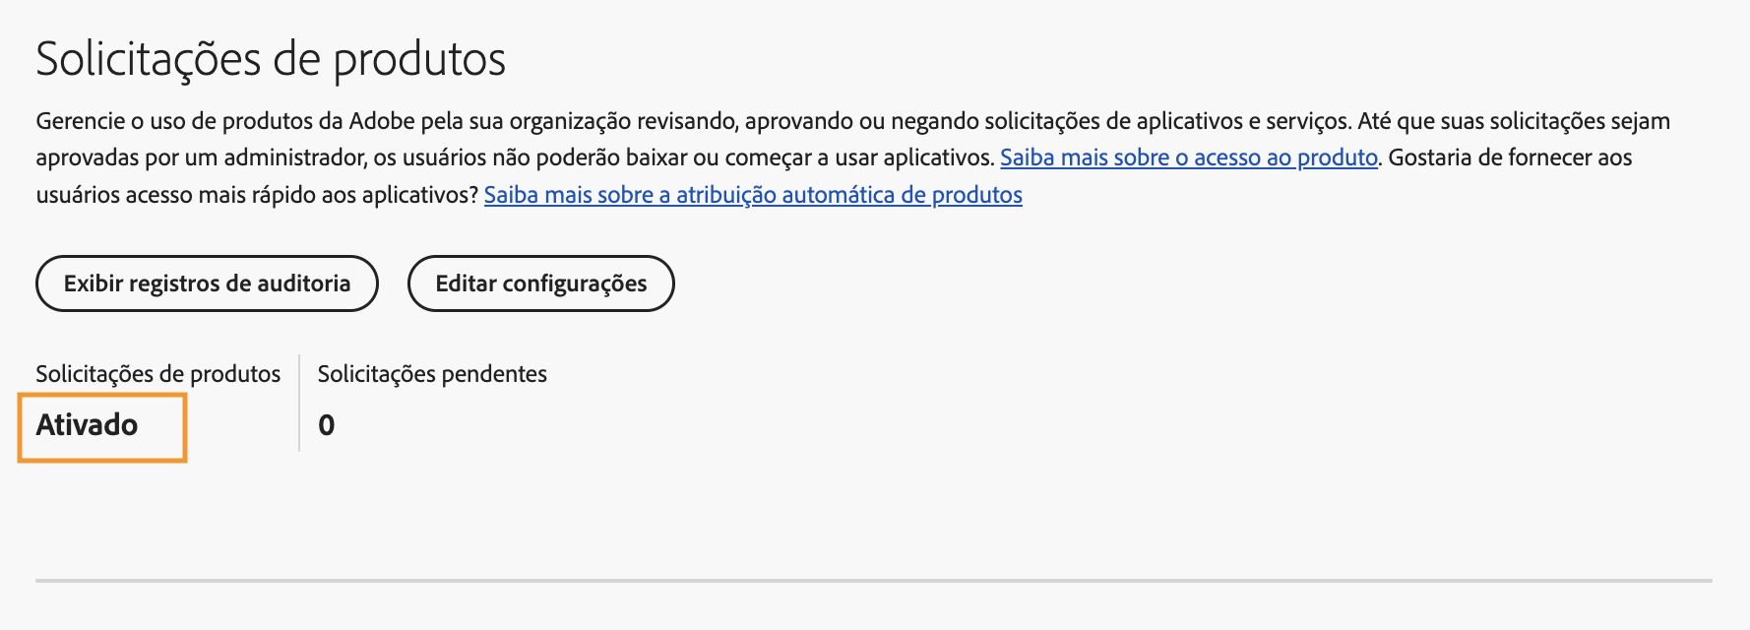Open configuration options for requests
This screenshot has height=630, width=1750.
click(x=540, y=283)
